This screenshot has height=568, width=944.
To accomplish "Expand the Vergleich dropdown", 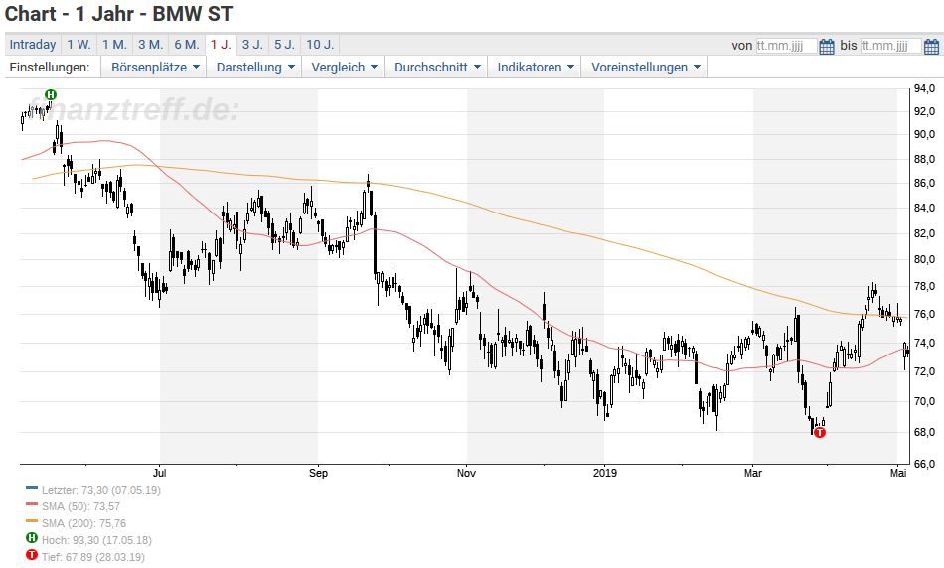I will (x=344, y=67).
